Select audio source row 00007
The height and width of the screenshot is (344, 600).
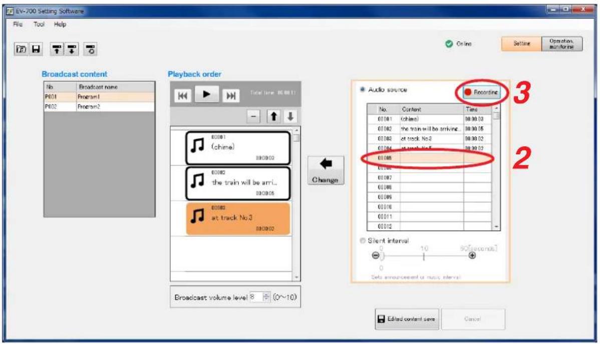(x=429, y=178)
